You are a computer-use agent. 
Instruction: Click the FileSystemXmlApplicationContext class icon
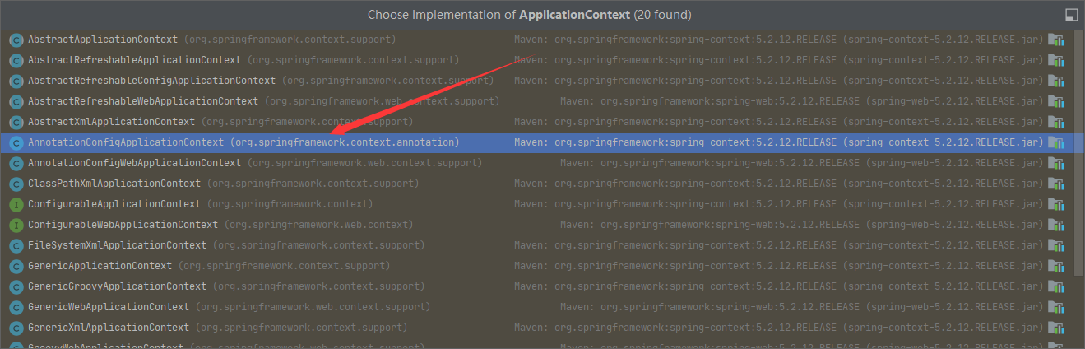[16, 245]
